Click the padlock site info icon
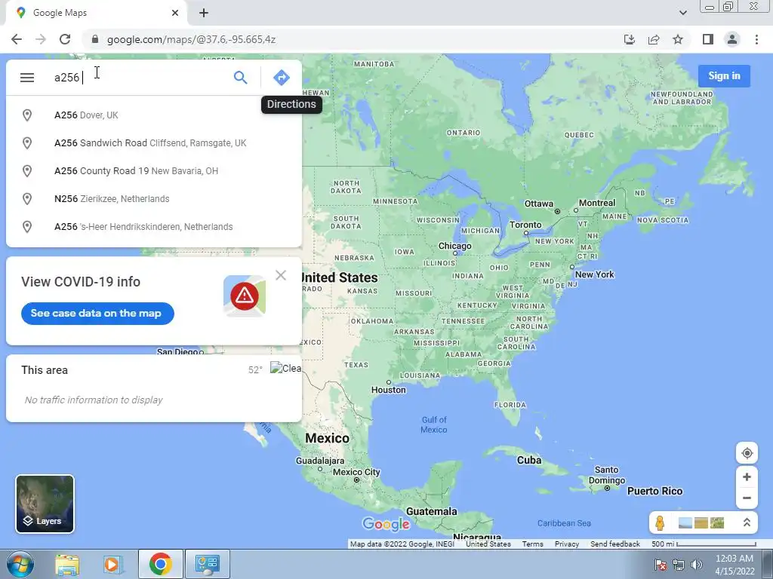The width and height of the screenshot is (773, 579). tap(95, 39)
